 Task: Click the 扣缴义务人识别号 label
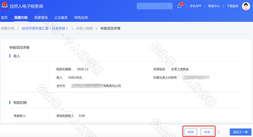[165, 78]
